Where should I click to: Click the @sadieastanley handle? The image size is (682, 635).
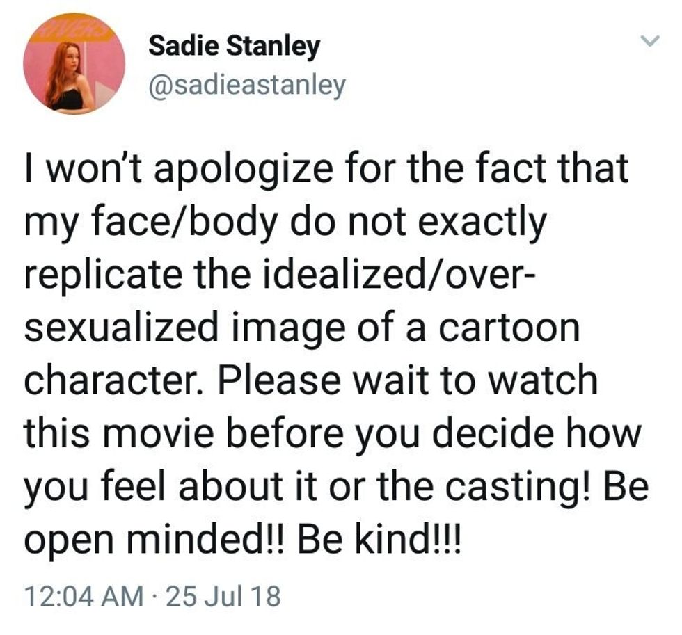pyautogui.click(x=247, y=86)
